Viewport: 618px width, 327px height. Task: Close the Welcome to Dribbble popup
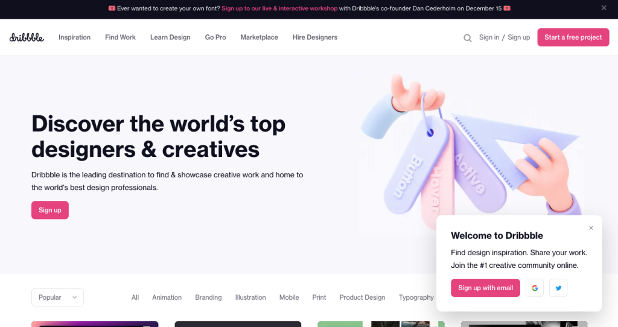591,227
